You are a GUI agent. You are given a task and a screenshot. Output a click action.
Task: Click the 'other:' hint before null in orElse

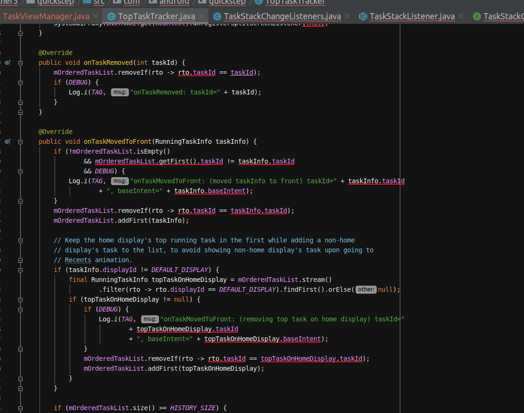[x=366, y=289]
